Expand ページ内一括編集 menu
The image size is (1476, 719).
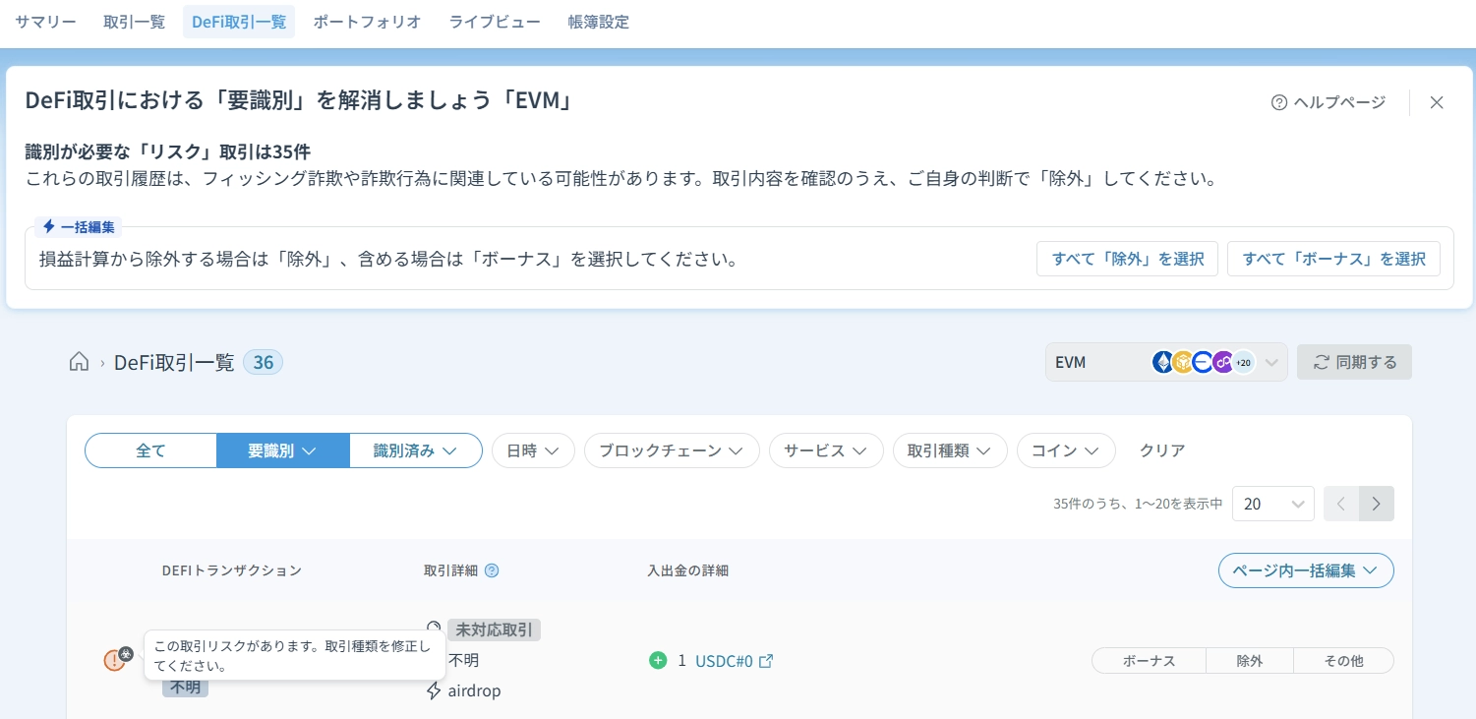[1306, 570]
